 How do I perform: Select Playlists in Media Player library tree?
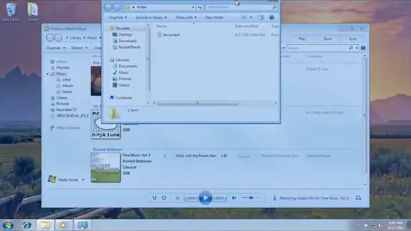tap(62, 67)
